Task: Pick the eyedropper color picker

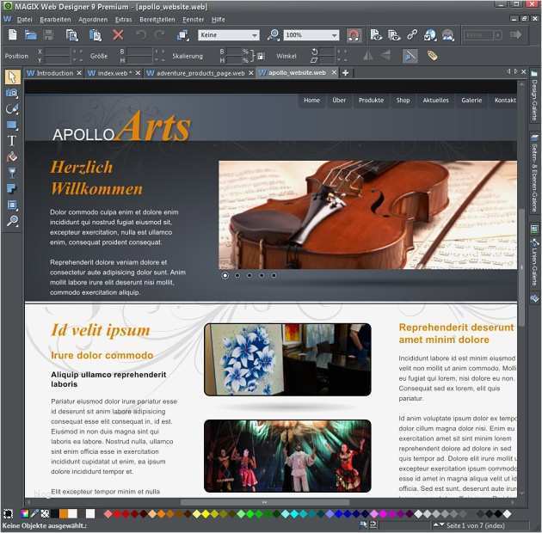Action: (34, 513)
